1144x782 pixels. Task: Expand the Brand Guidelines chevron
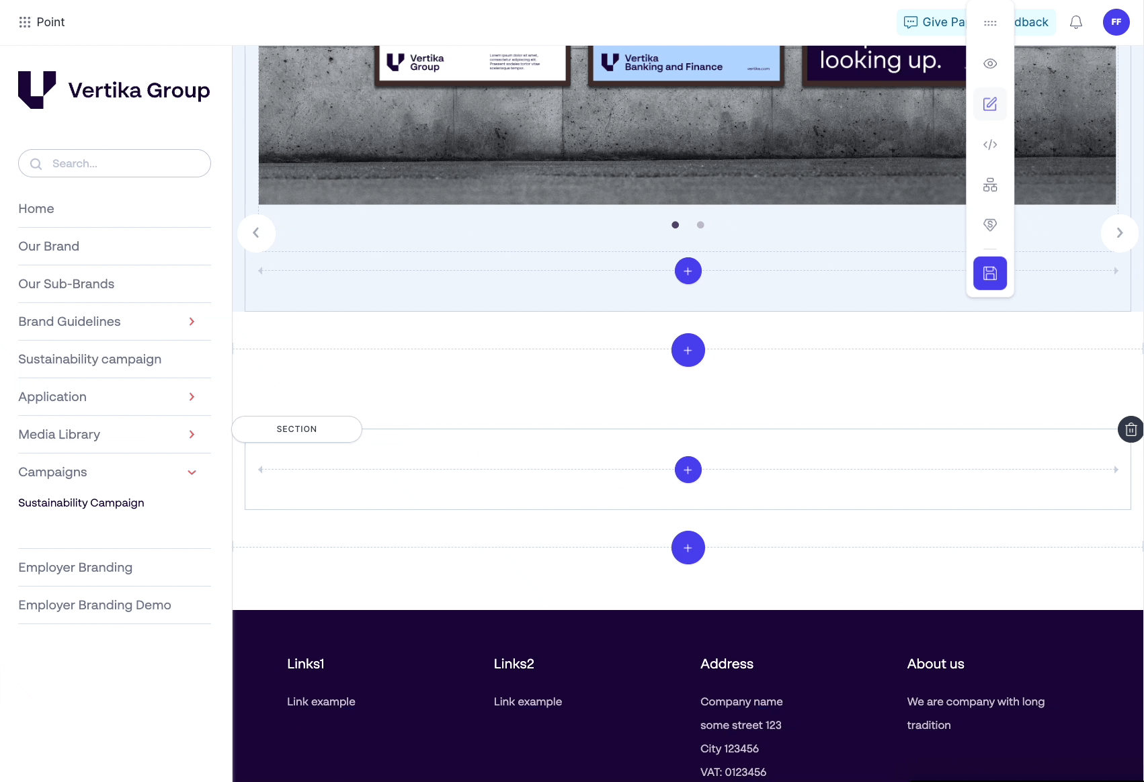192,322
